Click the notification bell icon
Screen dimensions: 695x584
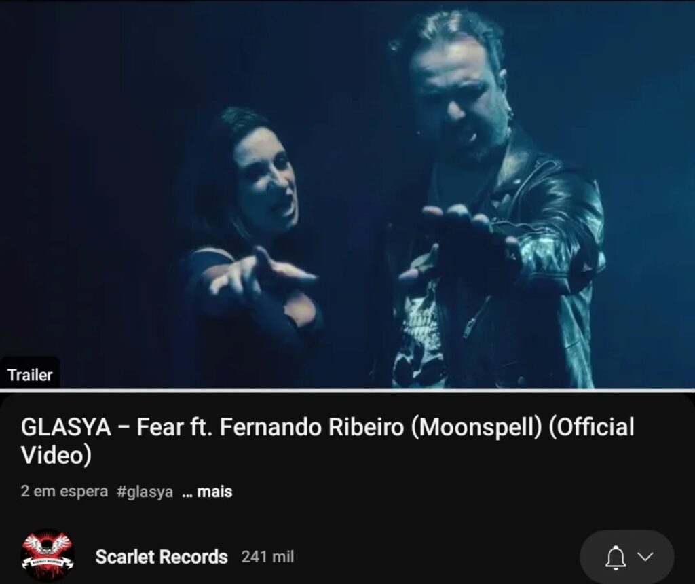pyautogui.click(x=616, y=557)
